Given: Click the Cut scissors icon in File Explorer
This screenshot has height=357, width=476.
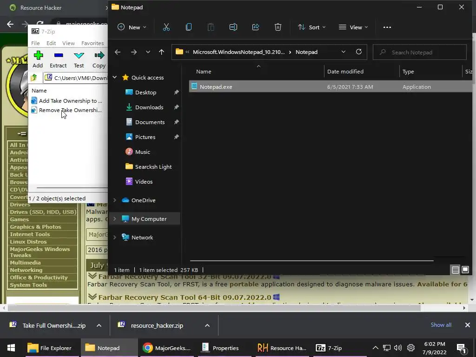Looking at the screenshot, I should [x=166, y=27].
